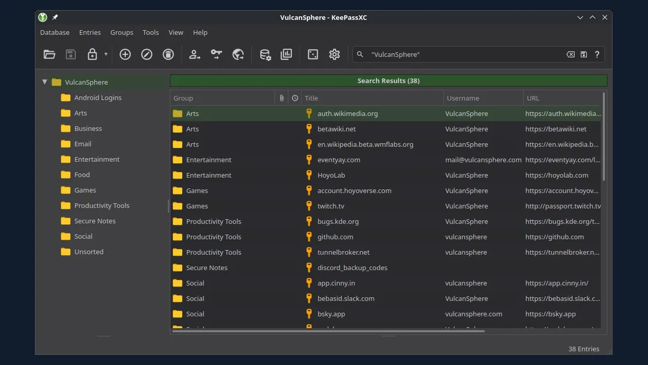The width and height of the screenshot is (648, 365).
Task: Click the horizontal scrollbar under entries
Action: point(328,331)
